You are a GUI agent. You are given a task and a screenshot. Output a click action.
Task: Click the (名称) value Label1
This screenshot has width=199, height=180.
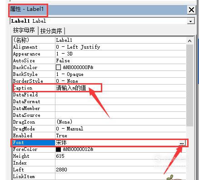click(x=64, y=40)
